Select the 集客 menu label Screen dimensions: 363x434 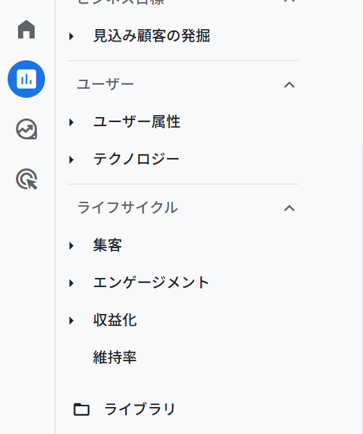[107, 245]
